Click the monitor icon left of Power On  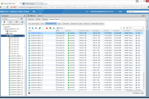pos(40,28)
